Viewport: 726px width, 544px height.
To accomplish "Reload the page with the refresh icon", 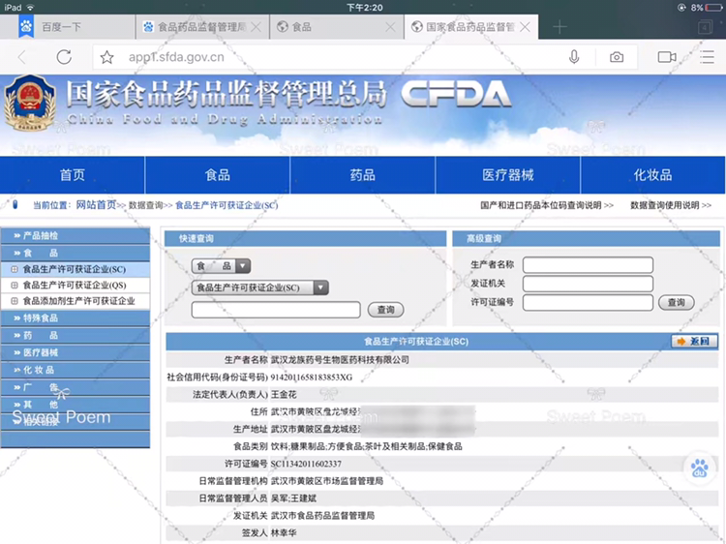I will coord(64,57).
